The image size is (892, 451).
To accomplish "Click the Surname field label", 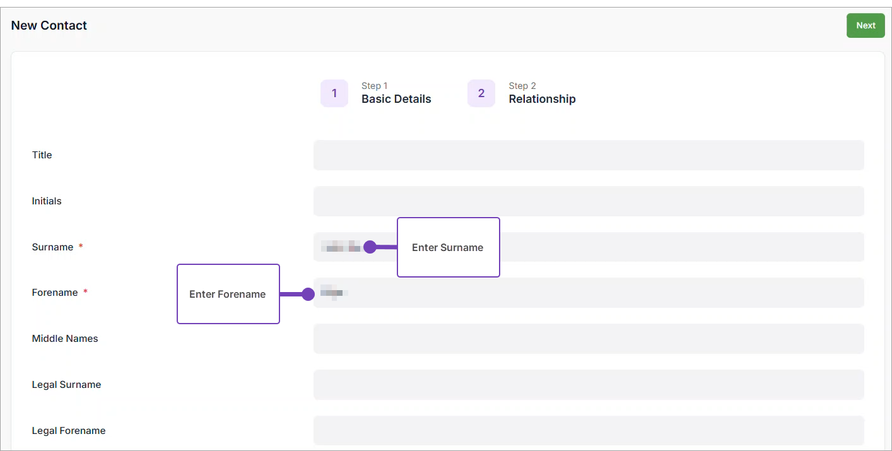I will click(52, 247).
